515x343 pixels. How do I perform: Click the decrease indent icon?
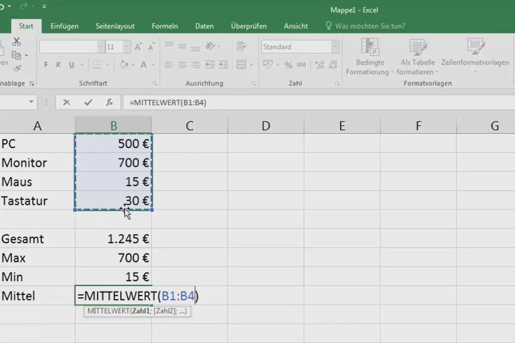(x=210, y=65)
